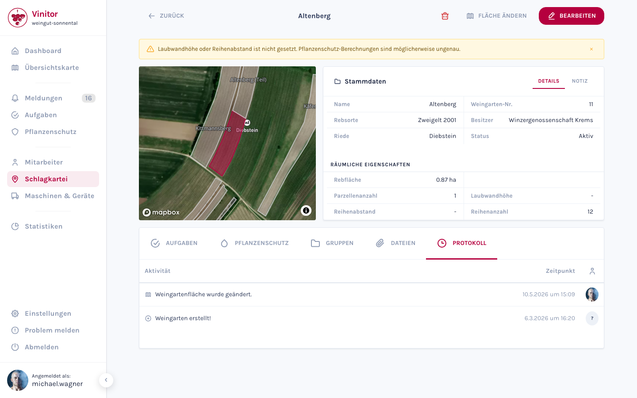Screen dimensions: 637x398
Task: Click Besitzer Winzergenossenschaft Krems
Action: pos(551,120)
